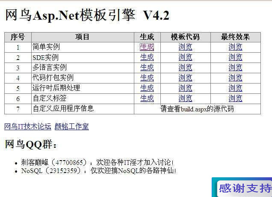
Task: Click row number 1 cell
Action: [18, 47]
